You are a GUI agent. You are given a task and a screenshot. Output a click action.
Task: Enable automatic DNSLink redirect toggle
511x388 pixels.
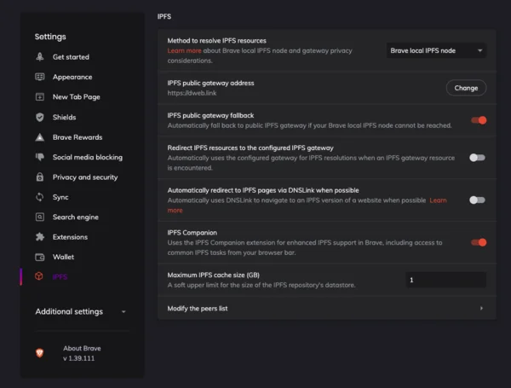point(478,200)
